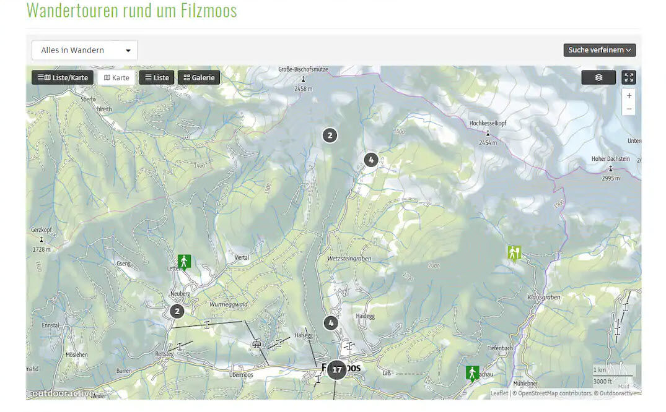The height and width of the screenshot is (412, 666).
Task: Open the map layers selector icon
Action: click(x=598, y=77)
